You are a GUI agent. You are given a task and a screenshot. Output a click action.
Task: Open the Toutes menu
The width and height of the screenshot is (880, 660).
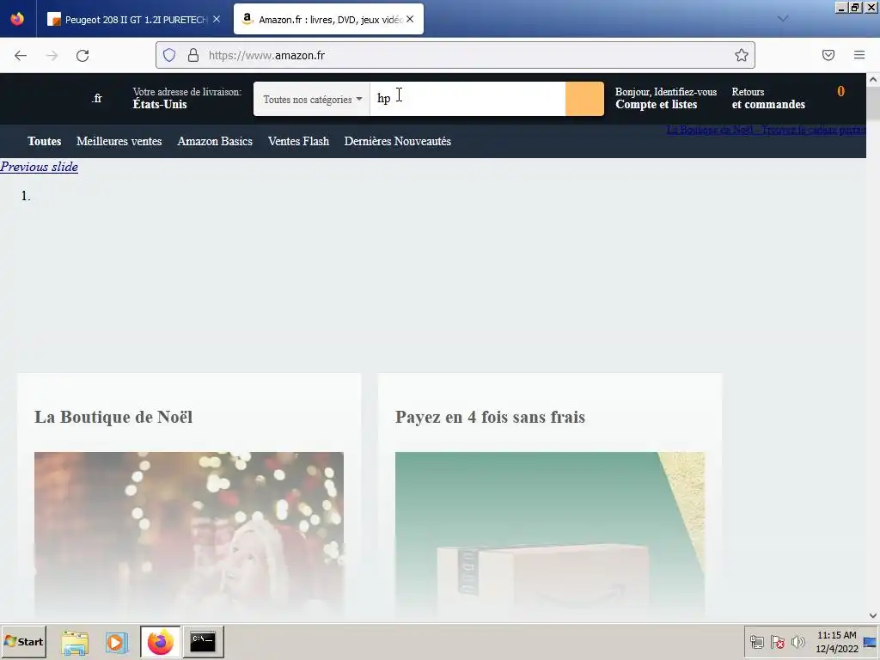click(45, 142)
